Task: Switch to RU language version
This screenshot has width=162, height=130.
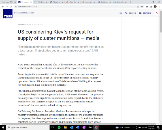Action: click(121, 13)
